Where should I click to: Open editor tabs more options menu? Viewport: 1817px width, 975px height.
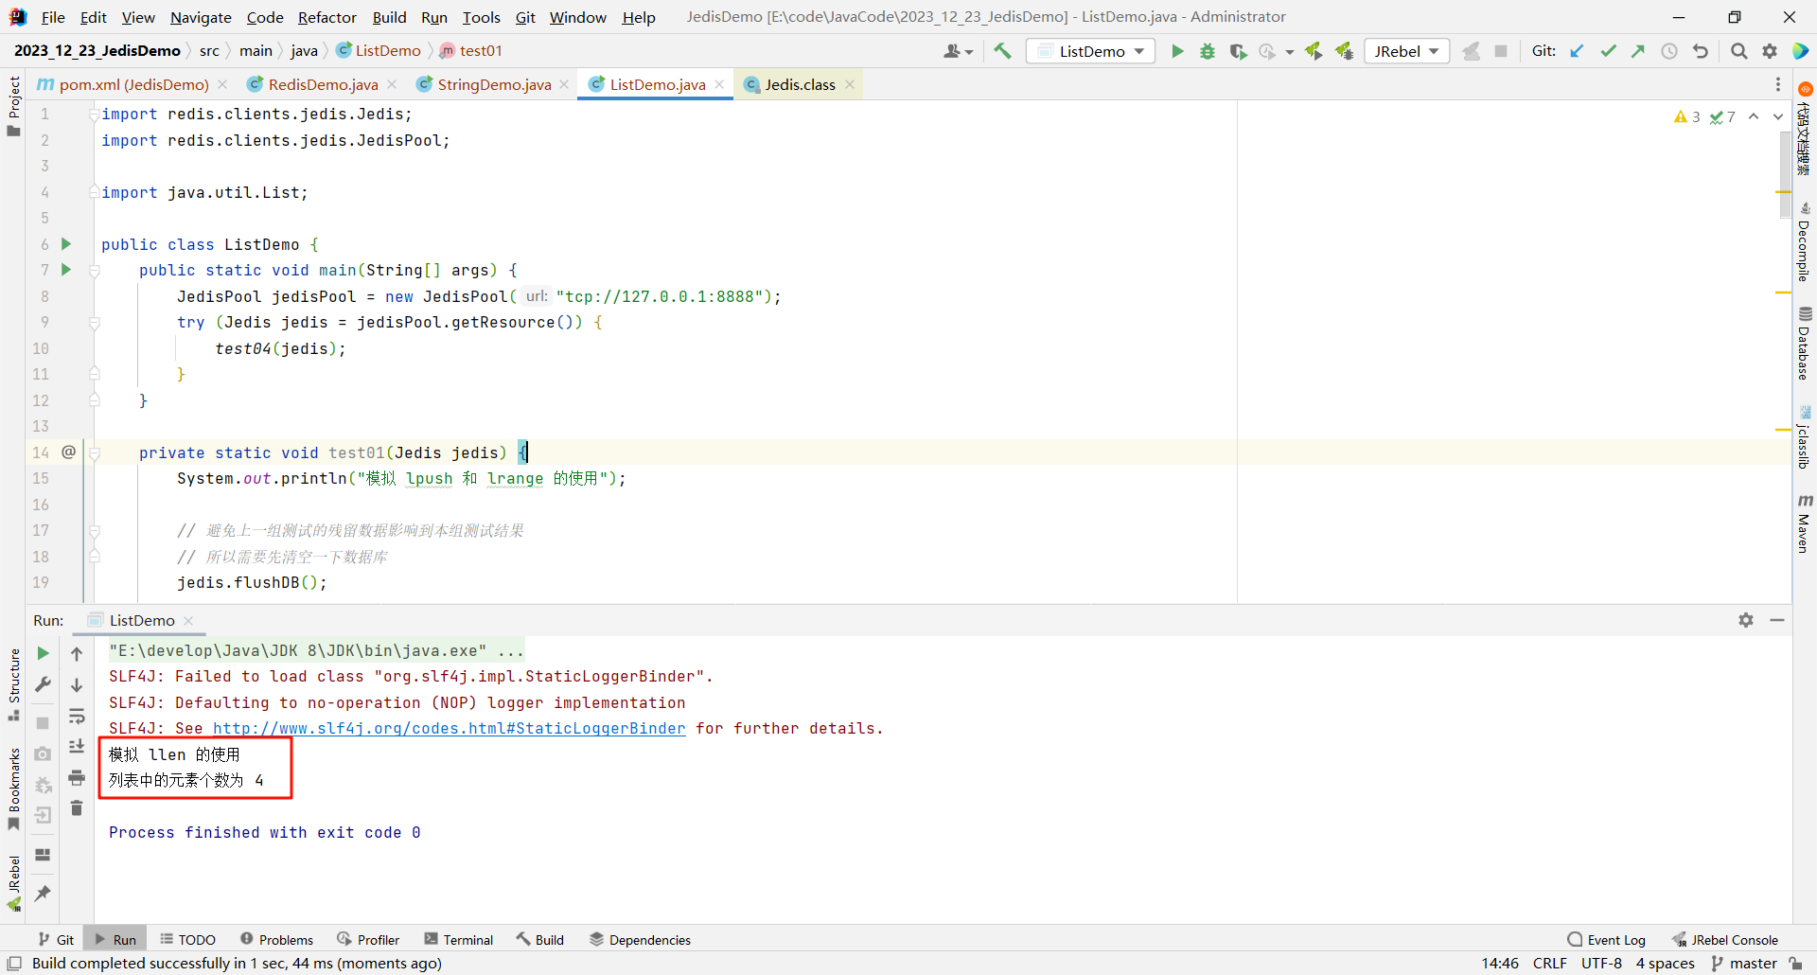1778,84
